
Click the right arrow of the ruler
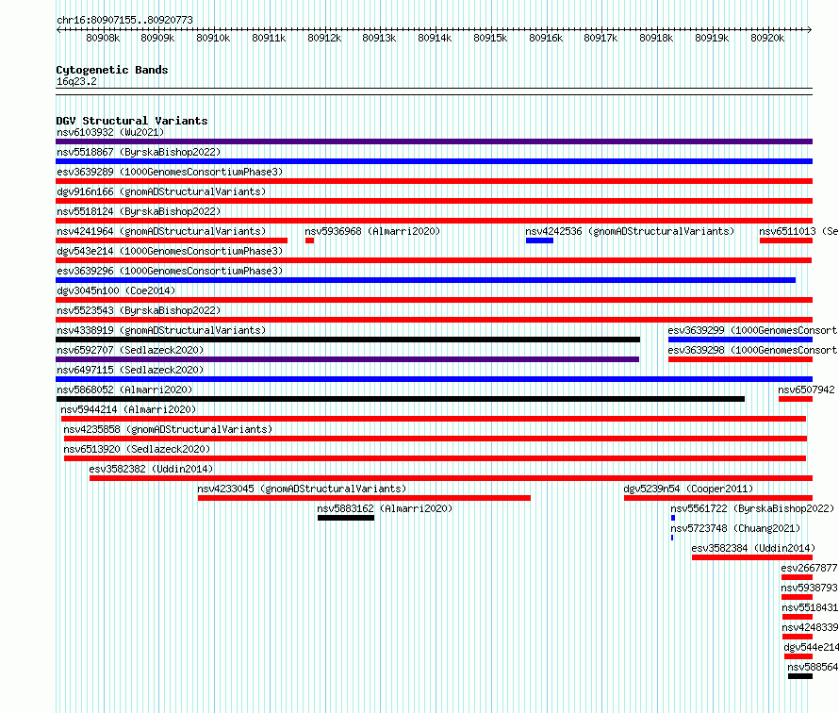[x=810, y=29]
